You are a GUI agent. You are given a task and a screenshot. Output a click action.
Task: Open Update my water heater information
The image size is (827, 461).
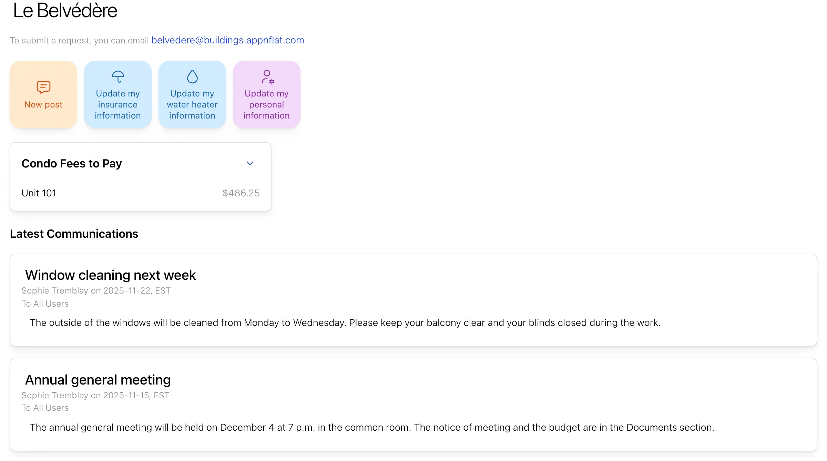pyautogui.click(x=192, y=95)
